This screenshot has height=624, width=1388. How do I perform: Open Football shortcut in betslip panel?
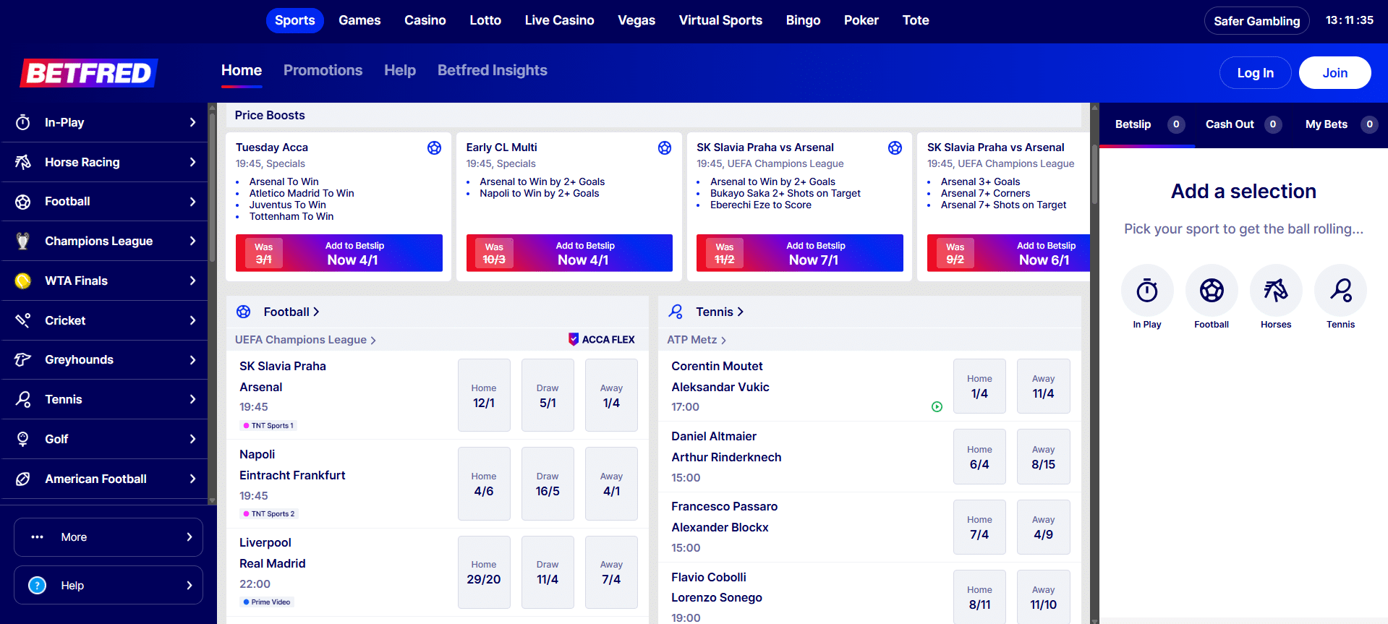1212,297
